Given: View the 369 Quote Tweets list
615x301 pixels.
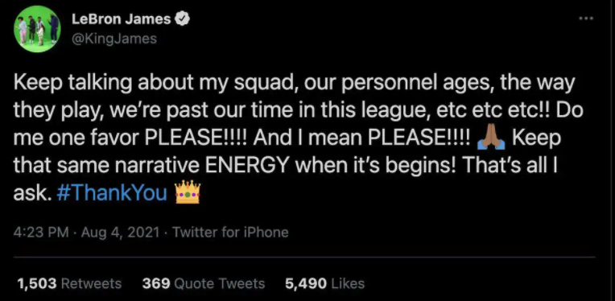Looking at the screenshot, I should 204,283.
